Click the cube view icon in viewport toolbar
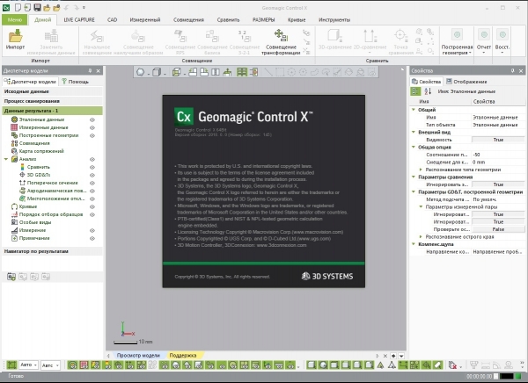This screenshot has width=528, height=383. 156,72
